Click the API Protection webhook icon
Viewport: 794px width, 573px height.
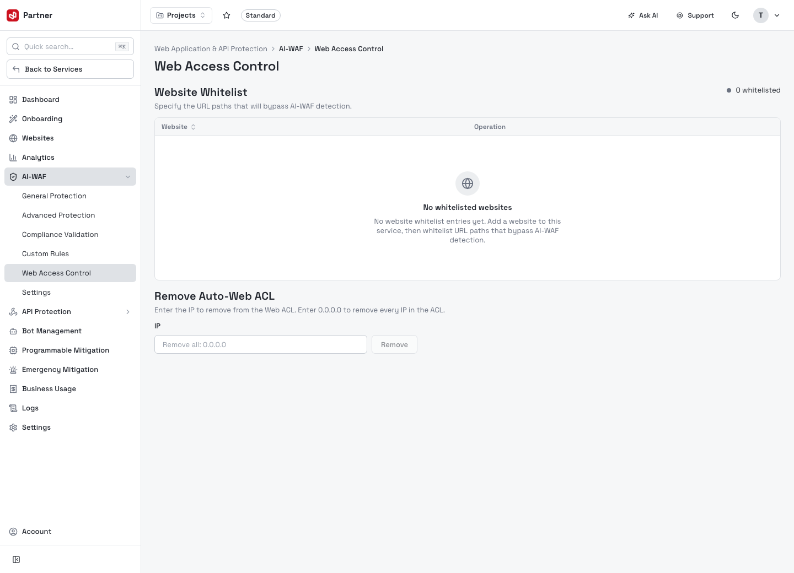[13, 312]
